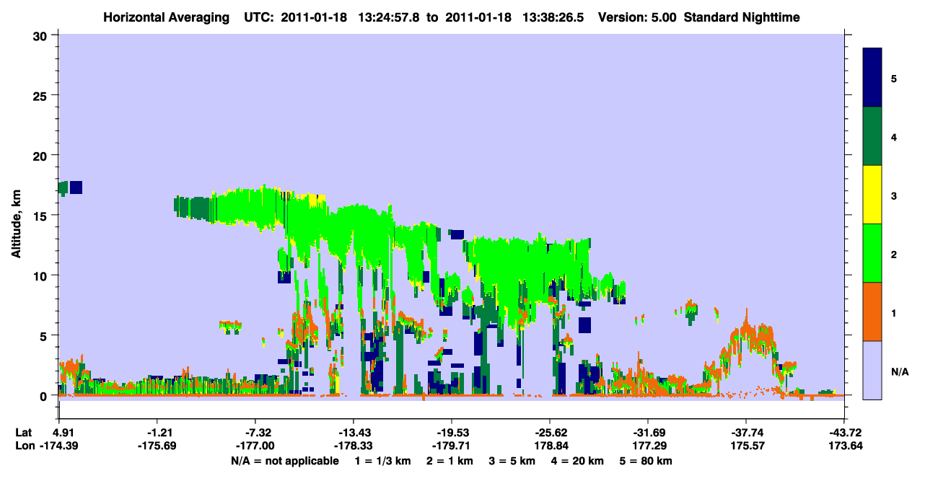
Task: Click the colorbar label 3
Action: pos(893,195)
